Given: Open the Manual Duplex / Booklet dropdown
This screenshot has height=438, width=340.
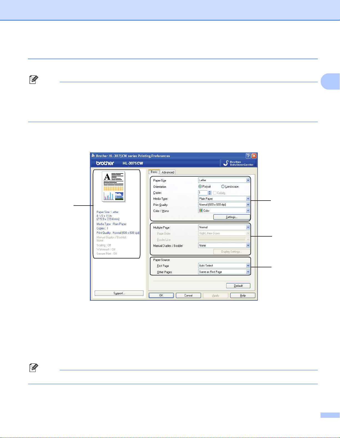Looking at the screenshot, I should (x=224, y=245).
